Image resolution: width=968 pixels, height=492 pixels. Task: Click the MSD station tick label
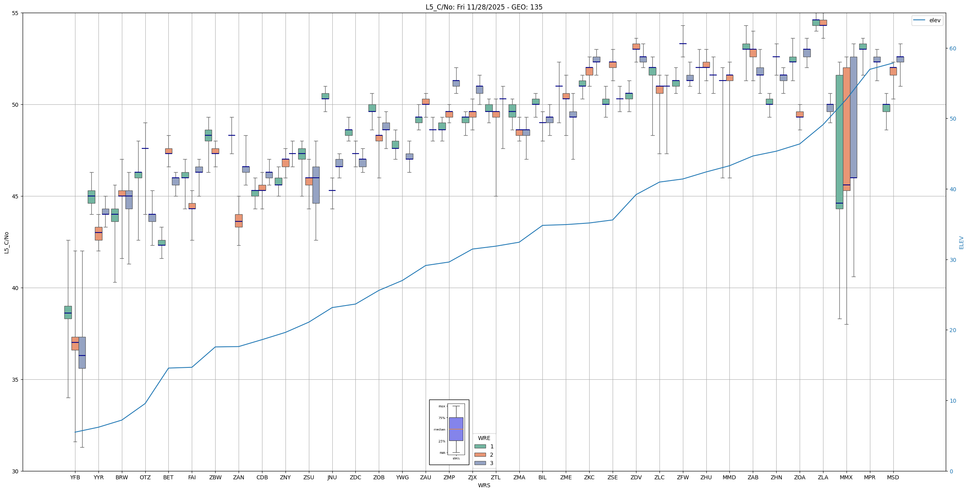[893, 477]
